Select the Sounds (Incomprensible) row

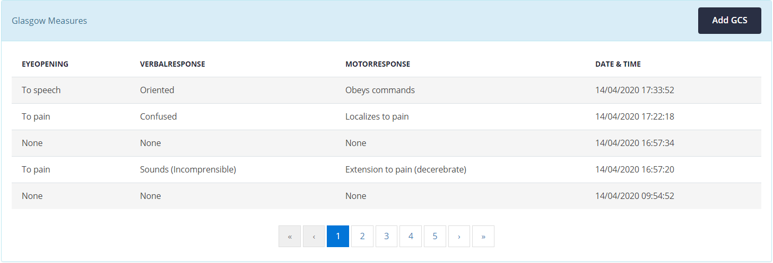pyautogui.click(x=386, y=169)
